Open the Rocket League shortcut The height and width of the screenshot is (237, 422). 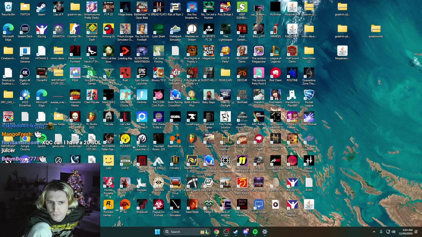309,98
